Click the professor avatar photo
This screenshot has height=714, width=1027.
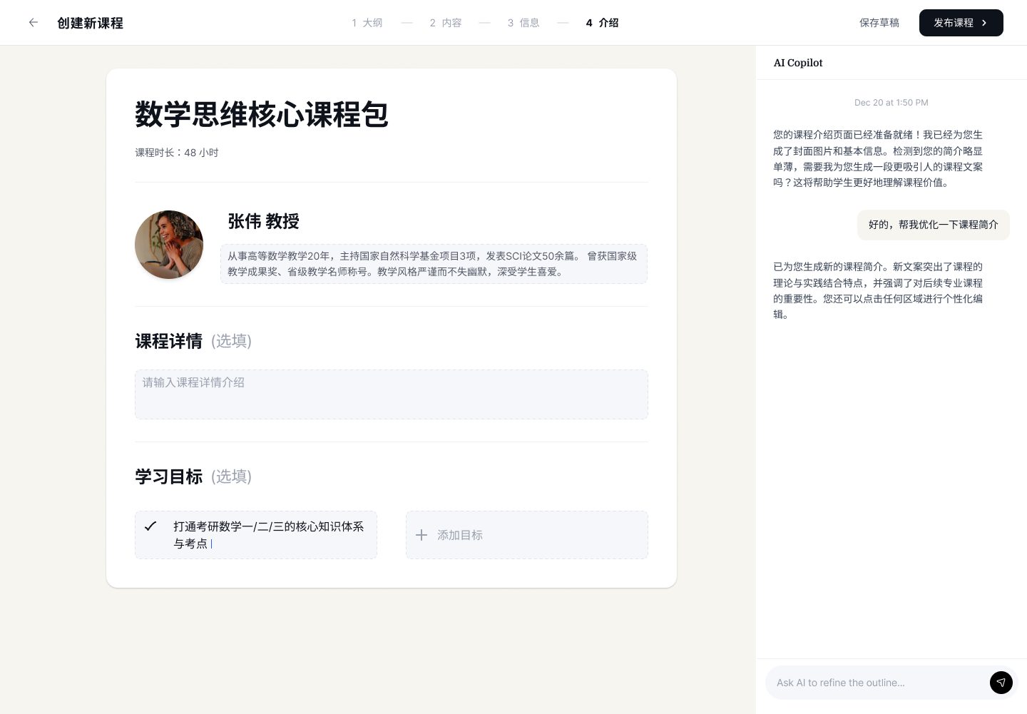click(x=169, y=244)
